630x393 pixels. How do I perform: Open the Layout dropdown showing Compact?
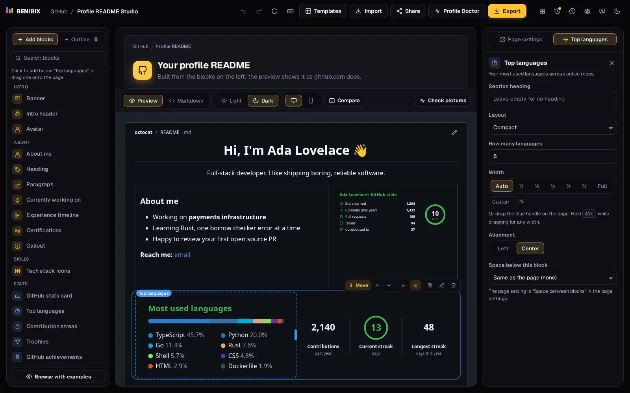point(552,128)
